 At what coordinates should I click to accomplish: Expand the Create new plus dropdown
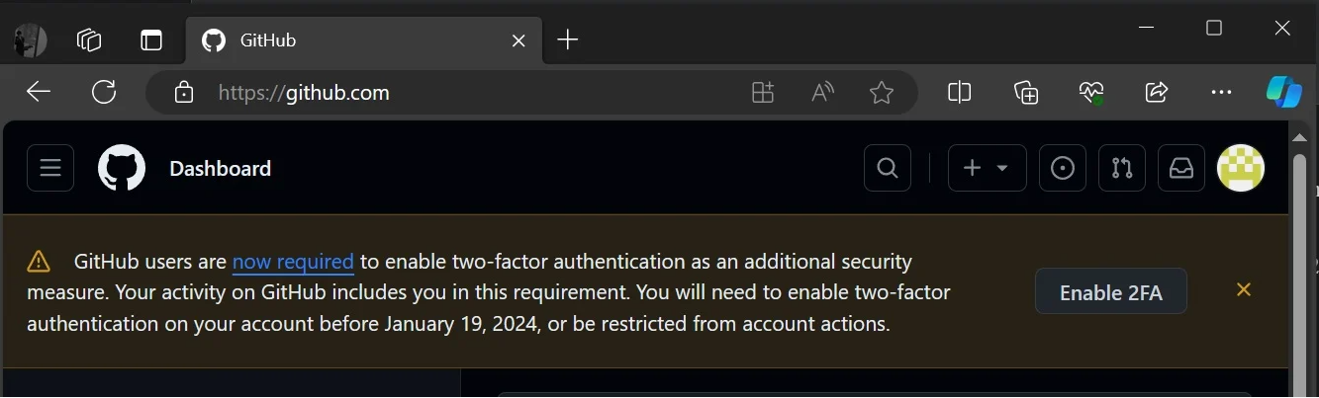(x=987, y=168)
